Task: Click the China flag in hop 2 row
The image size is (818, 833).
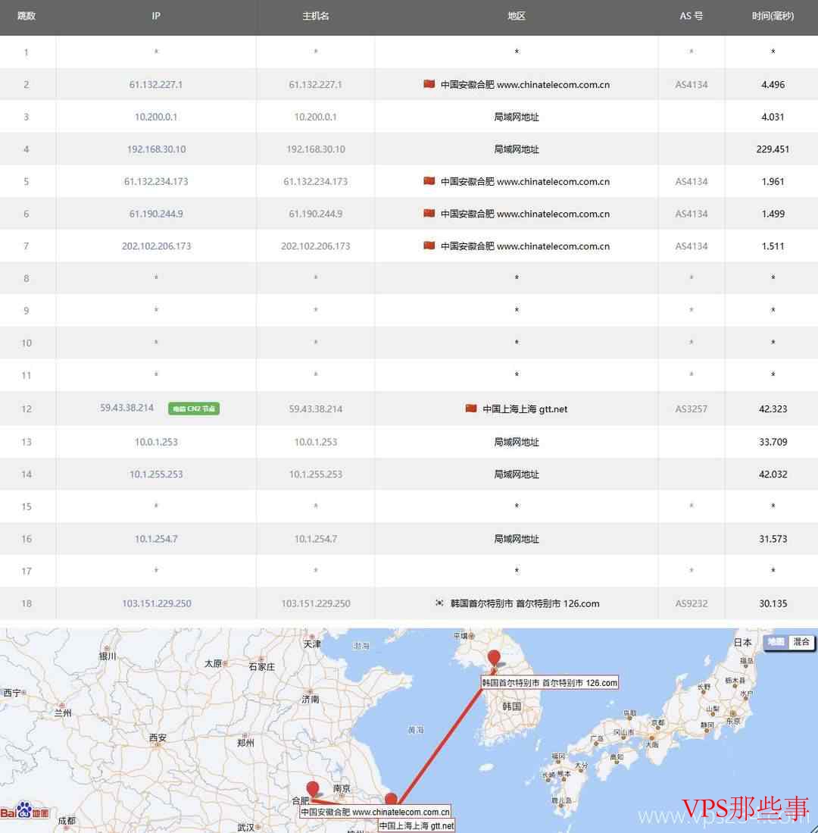Action: 429,84
